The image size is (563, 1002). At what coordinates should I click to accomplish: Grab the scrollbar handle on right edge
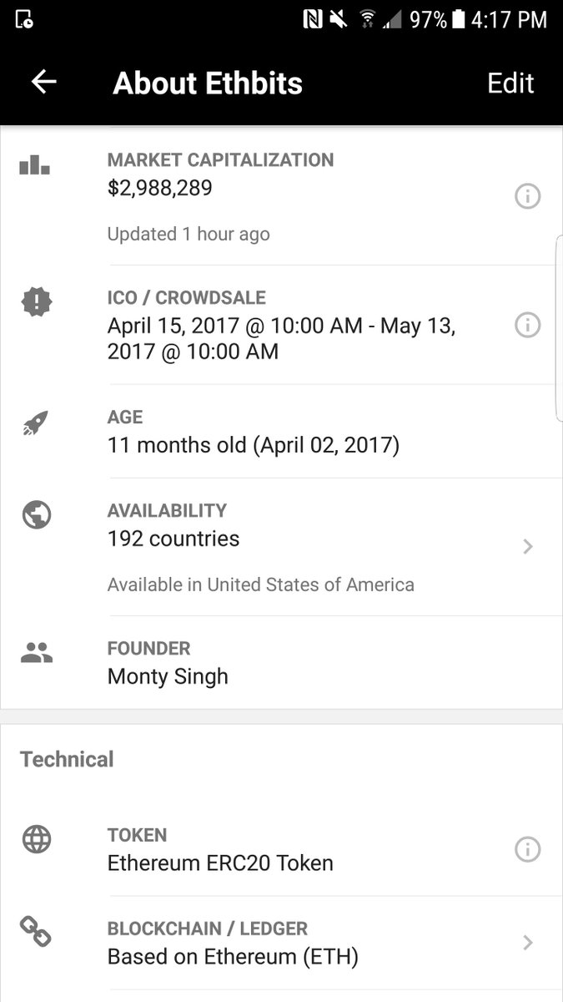(x=559, y=328)
